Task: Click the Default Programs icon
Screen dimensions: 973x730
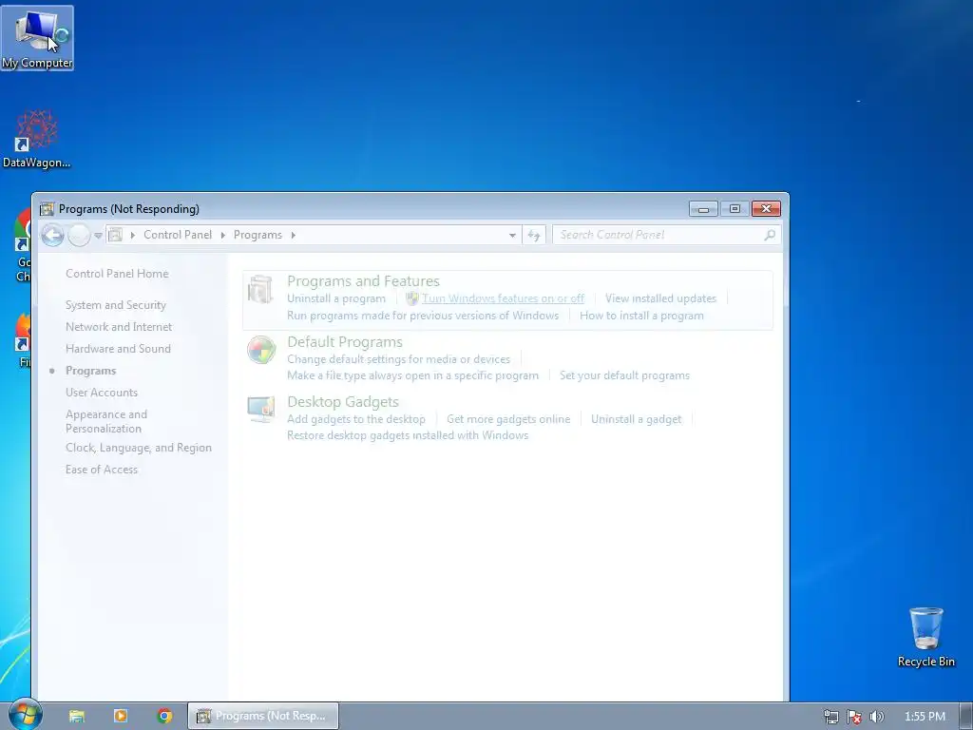Action: [x=261, y=350]
